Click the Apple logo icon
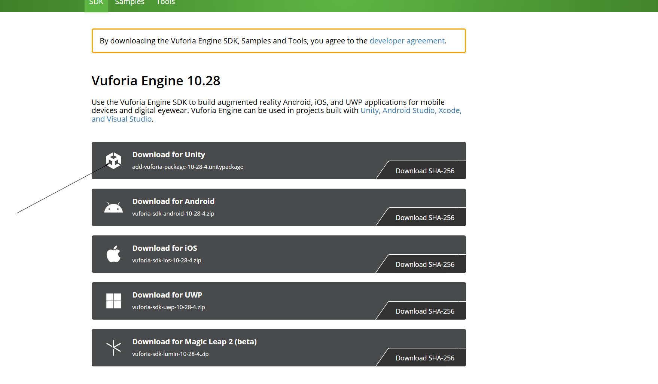Viewport: 658px width, 384px height. coord(113,254)
